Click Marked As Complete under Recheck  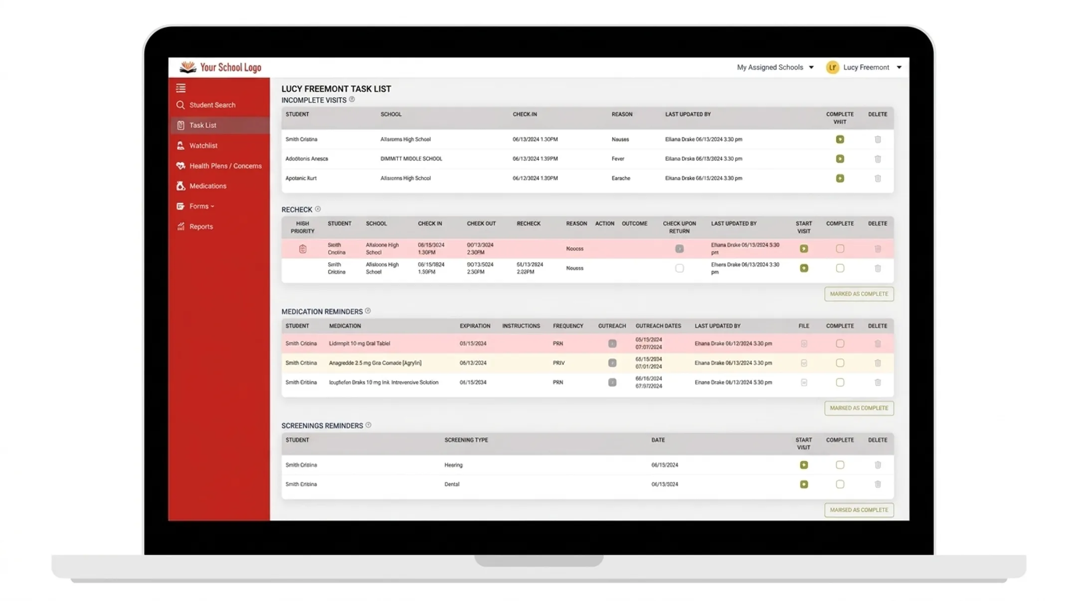[x=859, y=294]
